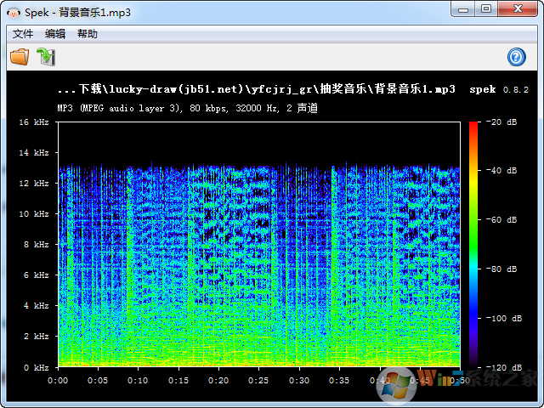The height and width of the screenshot is (408, 544).
Task: Open the blue help icon
Action: (516, 57)
